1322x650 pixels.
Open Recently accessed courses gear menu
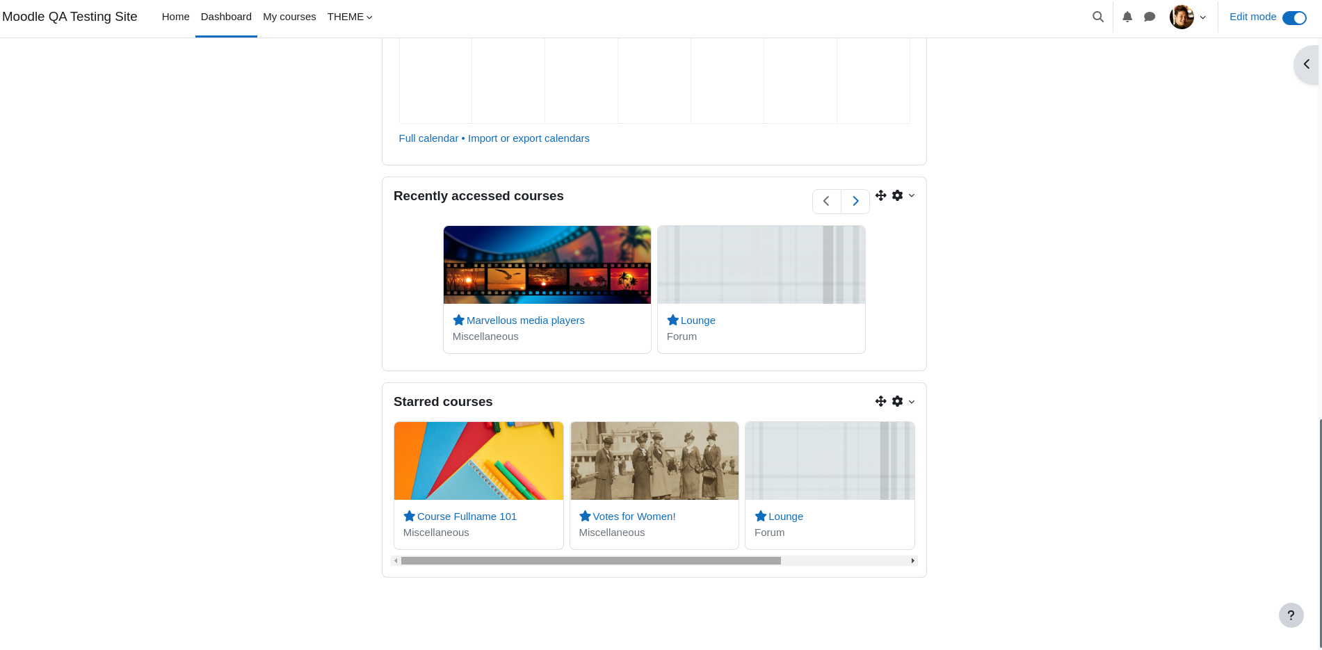(x=898, y=195)
